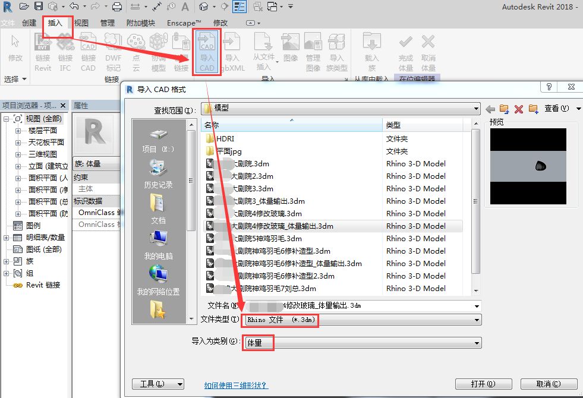Click the Undo arrow in quick access toolbar
Image resolution: width=583 pixels, height=398 pixels.
point(74,7)
